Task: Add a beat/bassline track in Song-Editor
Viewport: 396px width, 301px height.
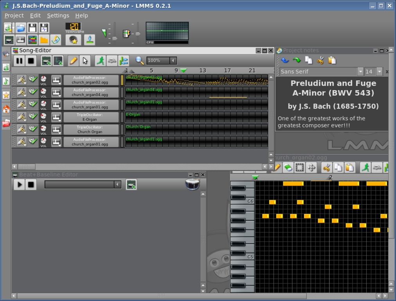Action: point(47,60)
